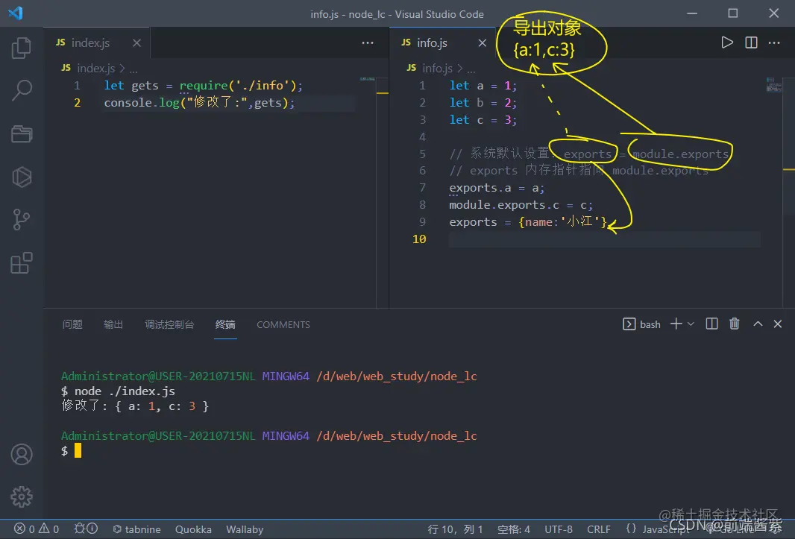Switch to the 终端 panel tab
This screenshot has width=795, height=539.
(225, 324)
